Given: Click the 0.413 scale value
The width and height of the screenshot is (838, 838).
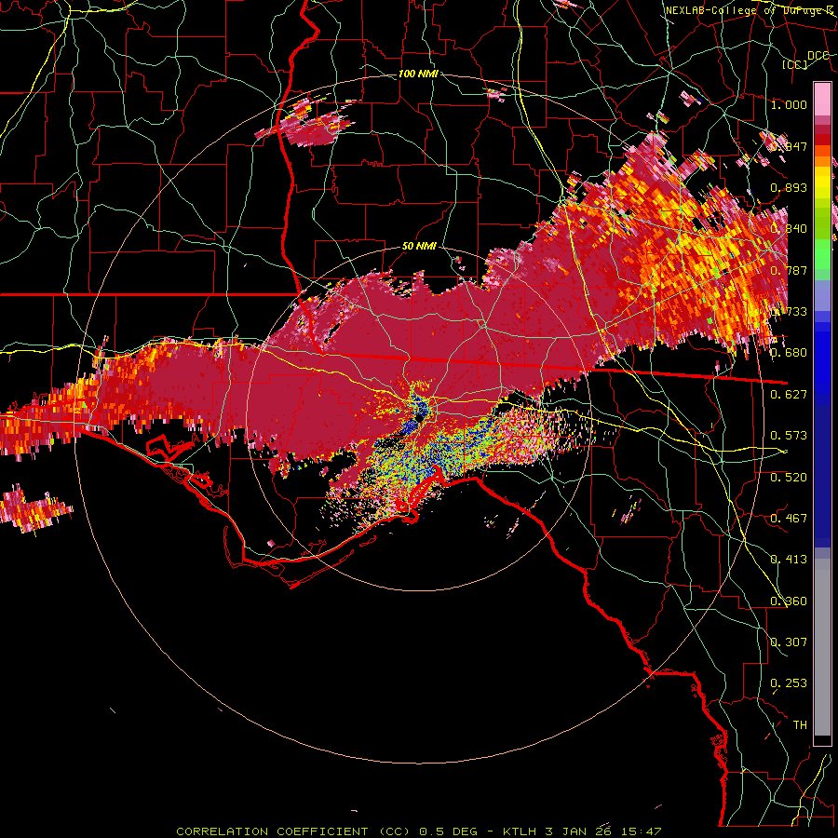Looking at the screenshot, I should pos(789,560).
